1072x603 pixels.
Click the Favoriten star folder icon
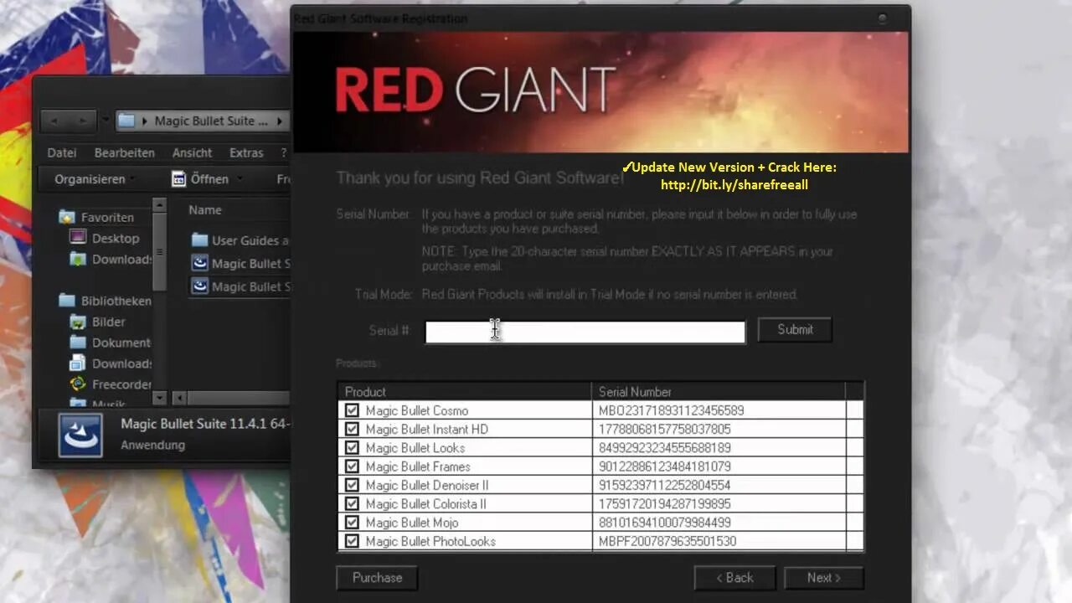click(x=67, y=217)
